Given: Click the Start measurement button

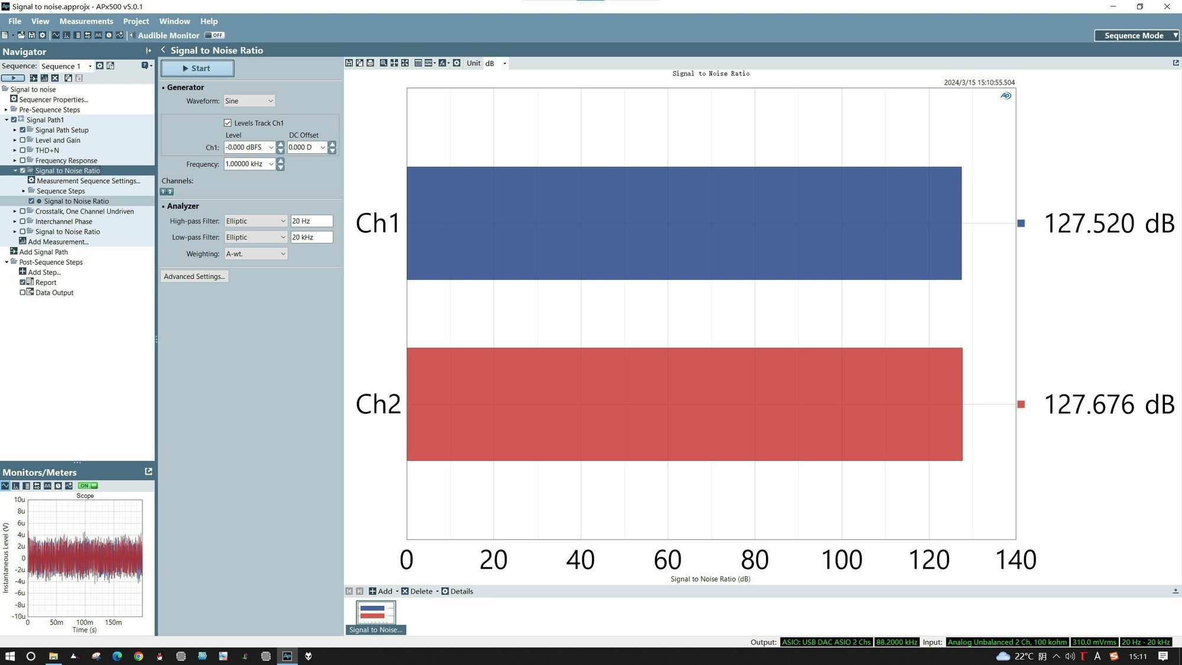Looking at the screenshot, I should 197,69.
